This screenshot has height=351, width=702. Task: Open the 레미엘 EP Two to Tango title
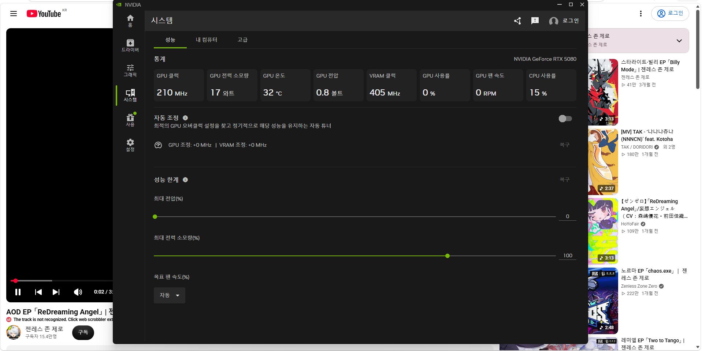(653, 344)
